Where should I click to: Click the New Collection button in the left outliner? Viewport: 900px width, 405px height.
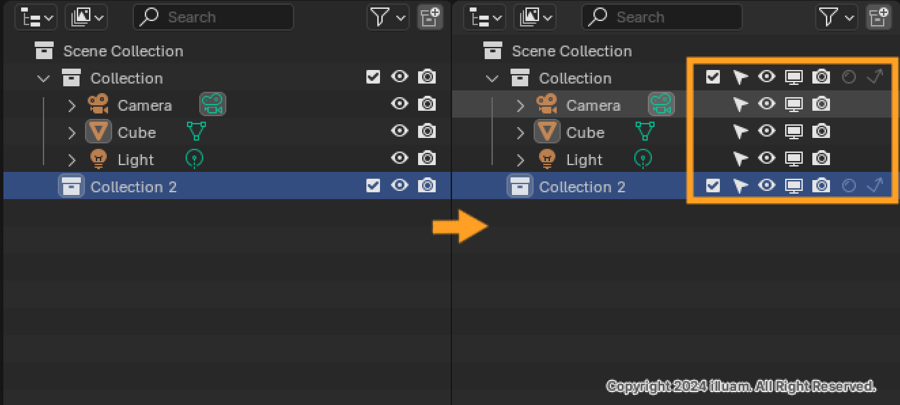click(430, 16)
